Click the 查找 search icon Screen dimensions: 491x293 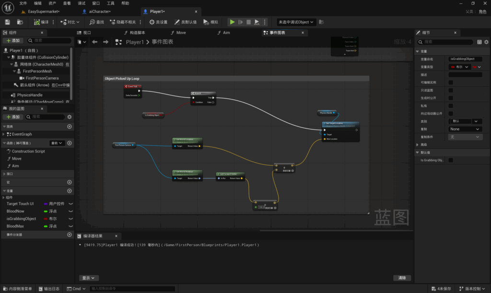point(97,22)
